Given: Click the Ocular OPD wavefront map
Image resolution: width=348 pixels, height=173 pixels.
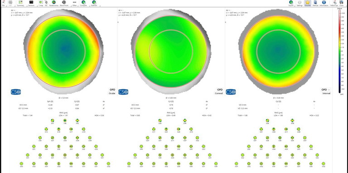Looking at the screenshot, I should (63, 52).
